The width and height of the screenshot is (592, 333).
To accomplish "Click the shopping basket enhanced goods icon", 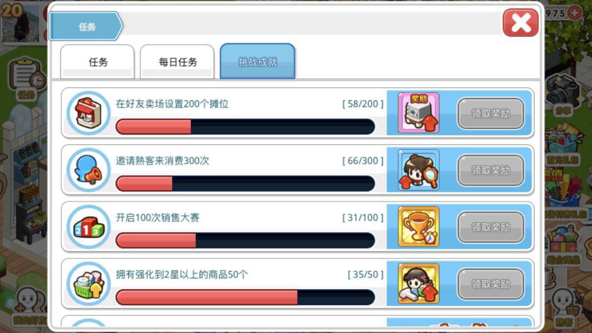I will tap(89, 284).
